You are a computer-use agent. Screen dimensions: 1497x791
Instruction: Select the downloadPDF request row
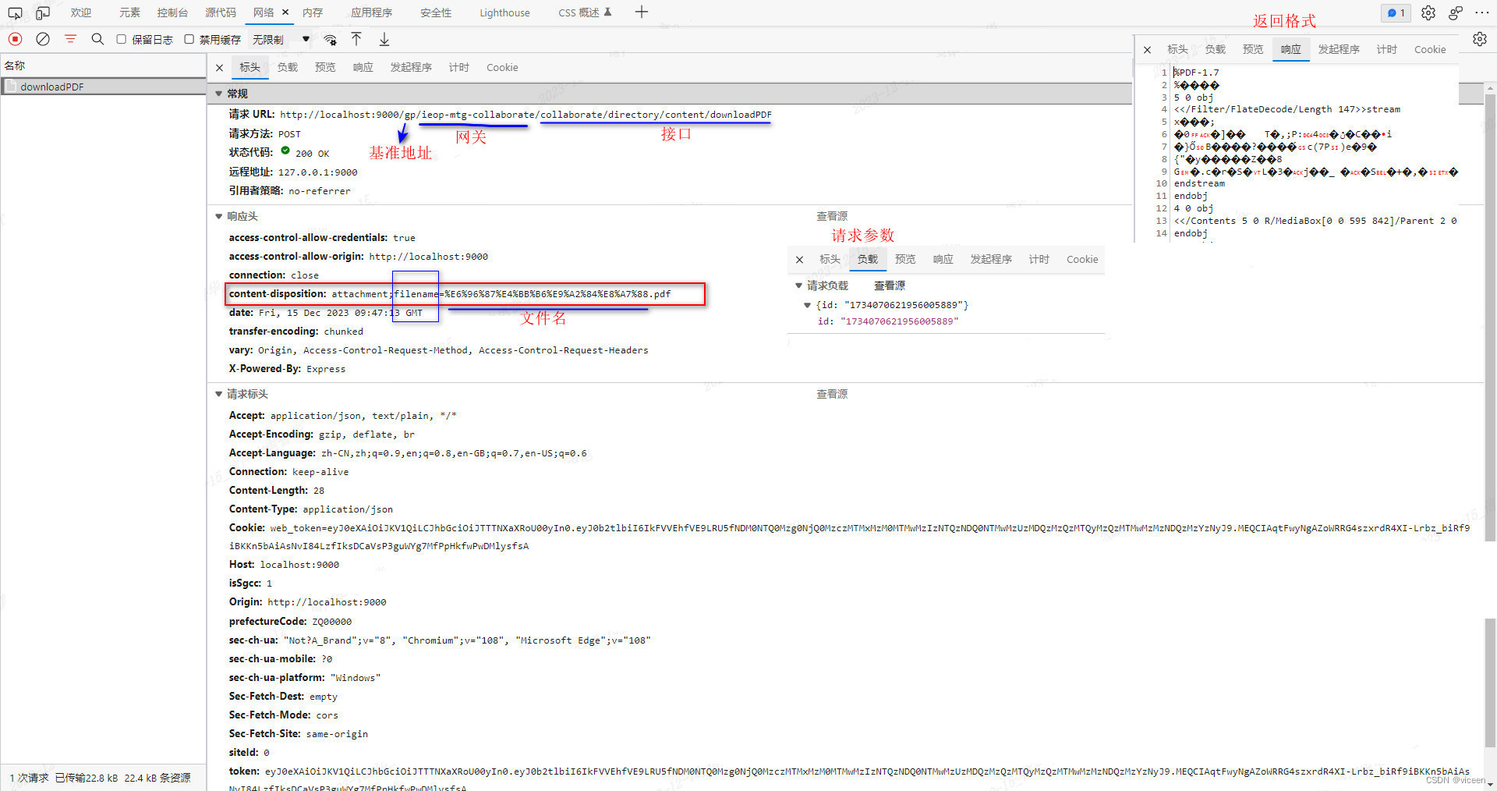point(52,86)
